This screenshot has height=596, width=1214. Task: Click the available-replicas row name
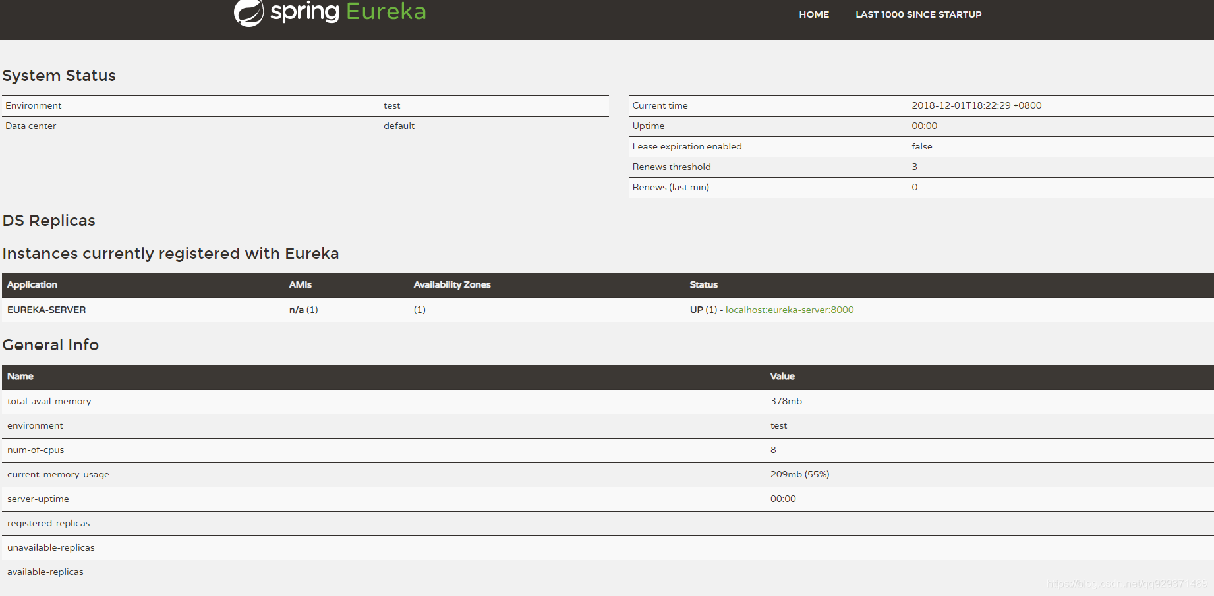tap(45, 572)
